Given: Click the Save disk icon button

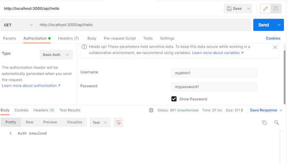Looking at the screenshot, I should 234,8.
